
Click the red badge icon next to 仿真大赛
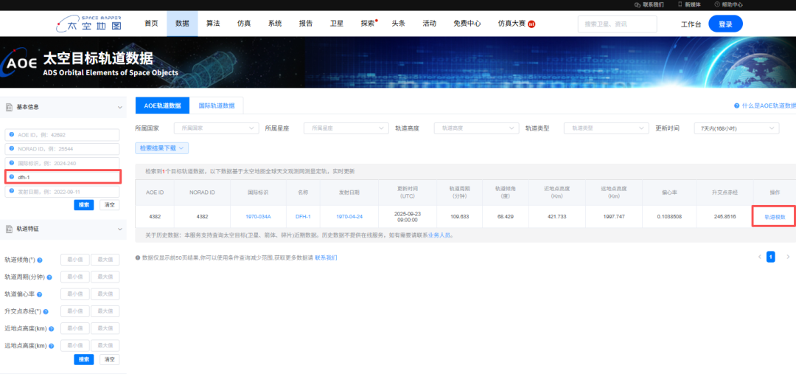tap(531, 24)
